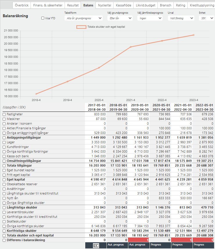Check the Maskiner row checkbox

tap(4, 119)
